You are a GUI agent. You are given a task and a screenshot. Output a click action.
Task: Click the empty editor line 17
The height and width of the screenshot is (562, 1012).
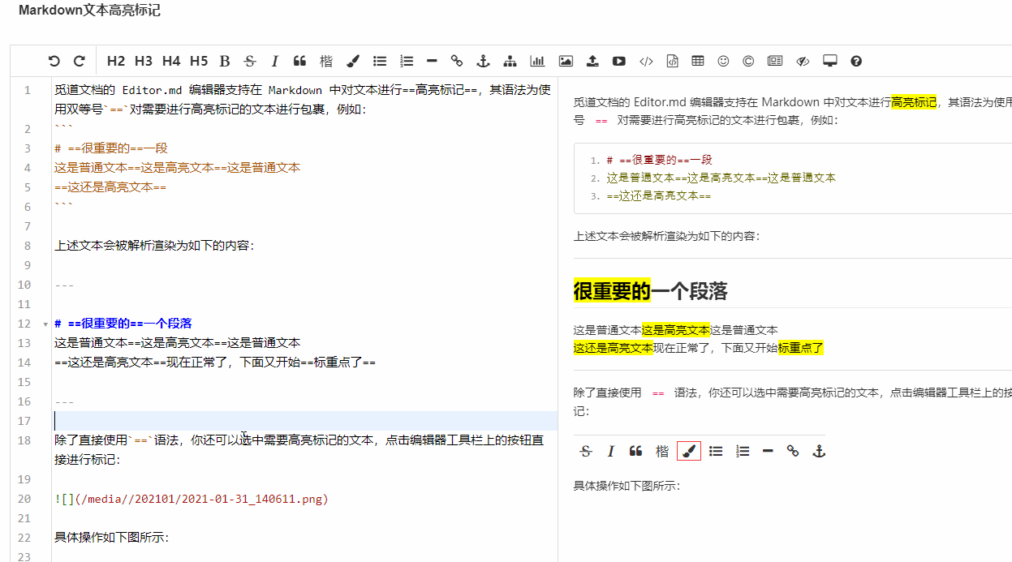[x=300, y=421]
